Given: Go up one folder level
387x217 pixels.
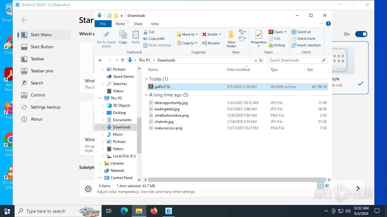Looking at the screenshot, I should pos(122,60).
